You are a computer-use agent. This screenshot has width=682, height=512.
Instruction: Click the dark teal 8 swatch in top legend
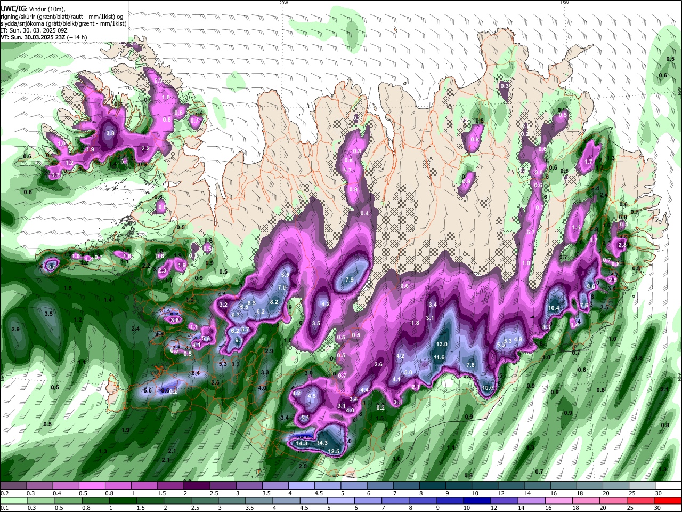(x=433, y=485)
